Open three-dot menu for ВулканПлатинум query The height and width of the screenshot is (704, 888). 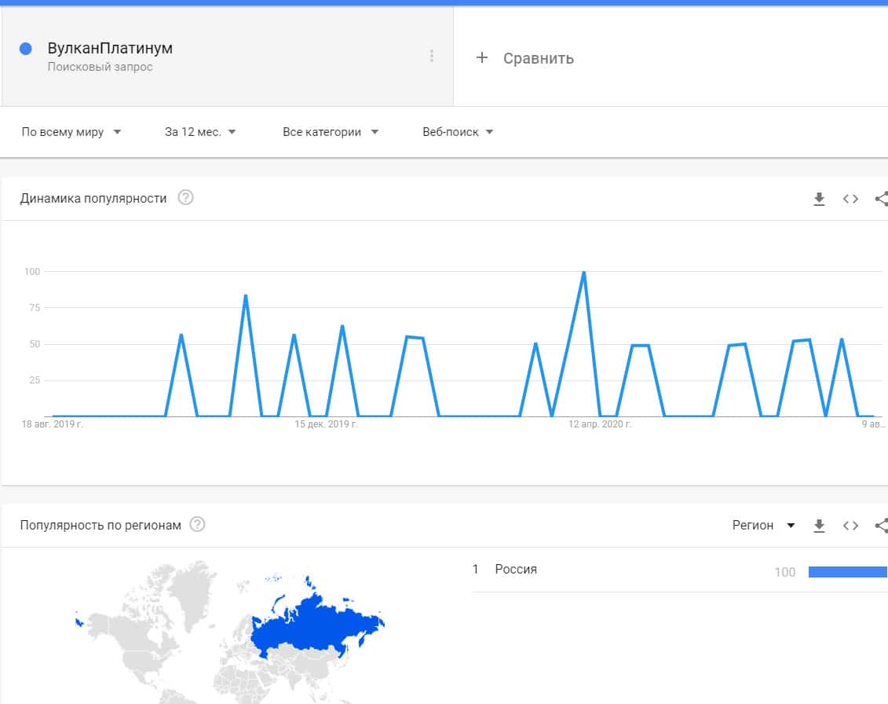pyautogui.click(x=431, y=56)
